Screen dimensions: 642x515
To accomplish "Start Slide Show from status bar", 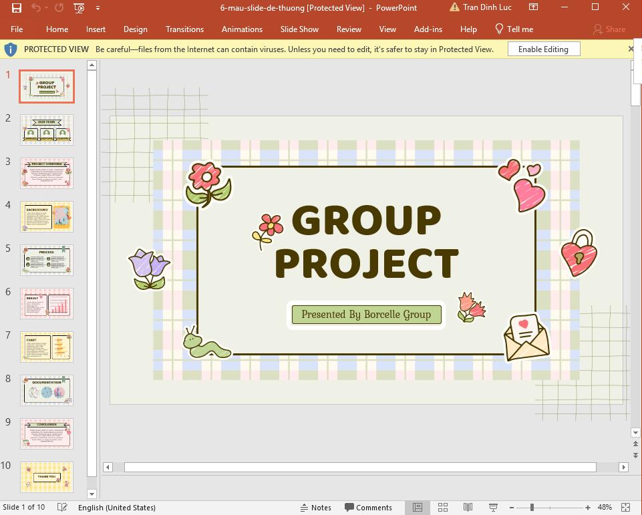I will point(492,507).
